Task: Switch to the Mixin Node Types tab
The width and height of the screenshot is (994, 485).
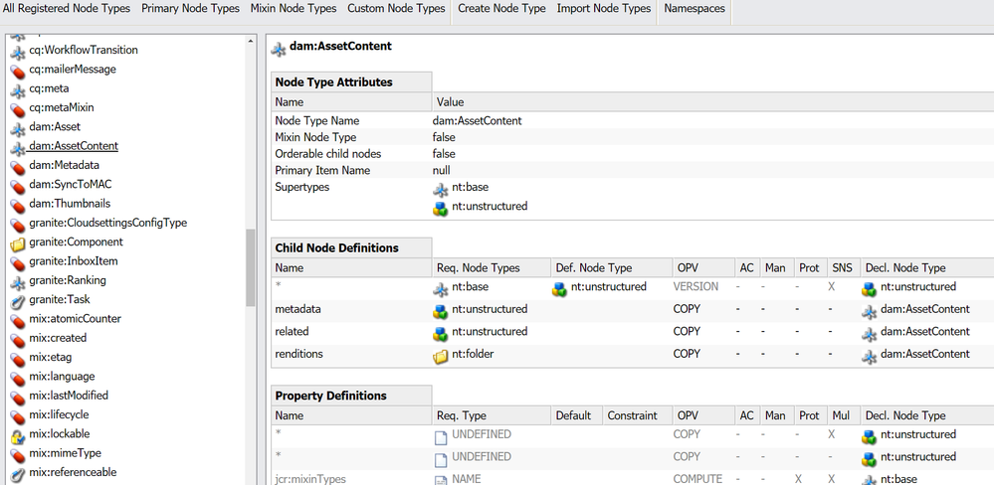Action: tap(294, 9)
